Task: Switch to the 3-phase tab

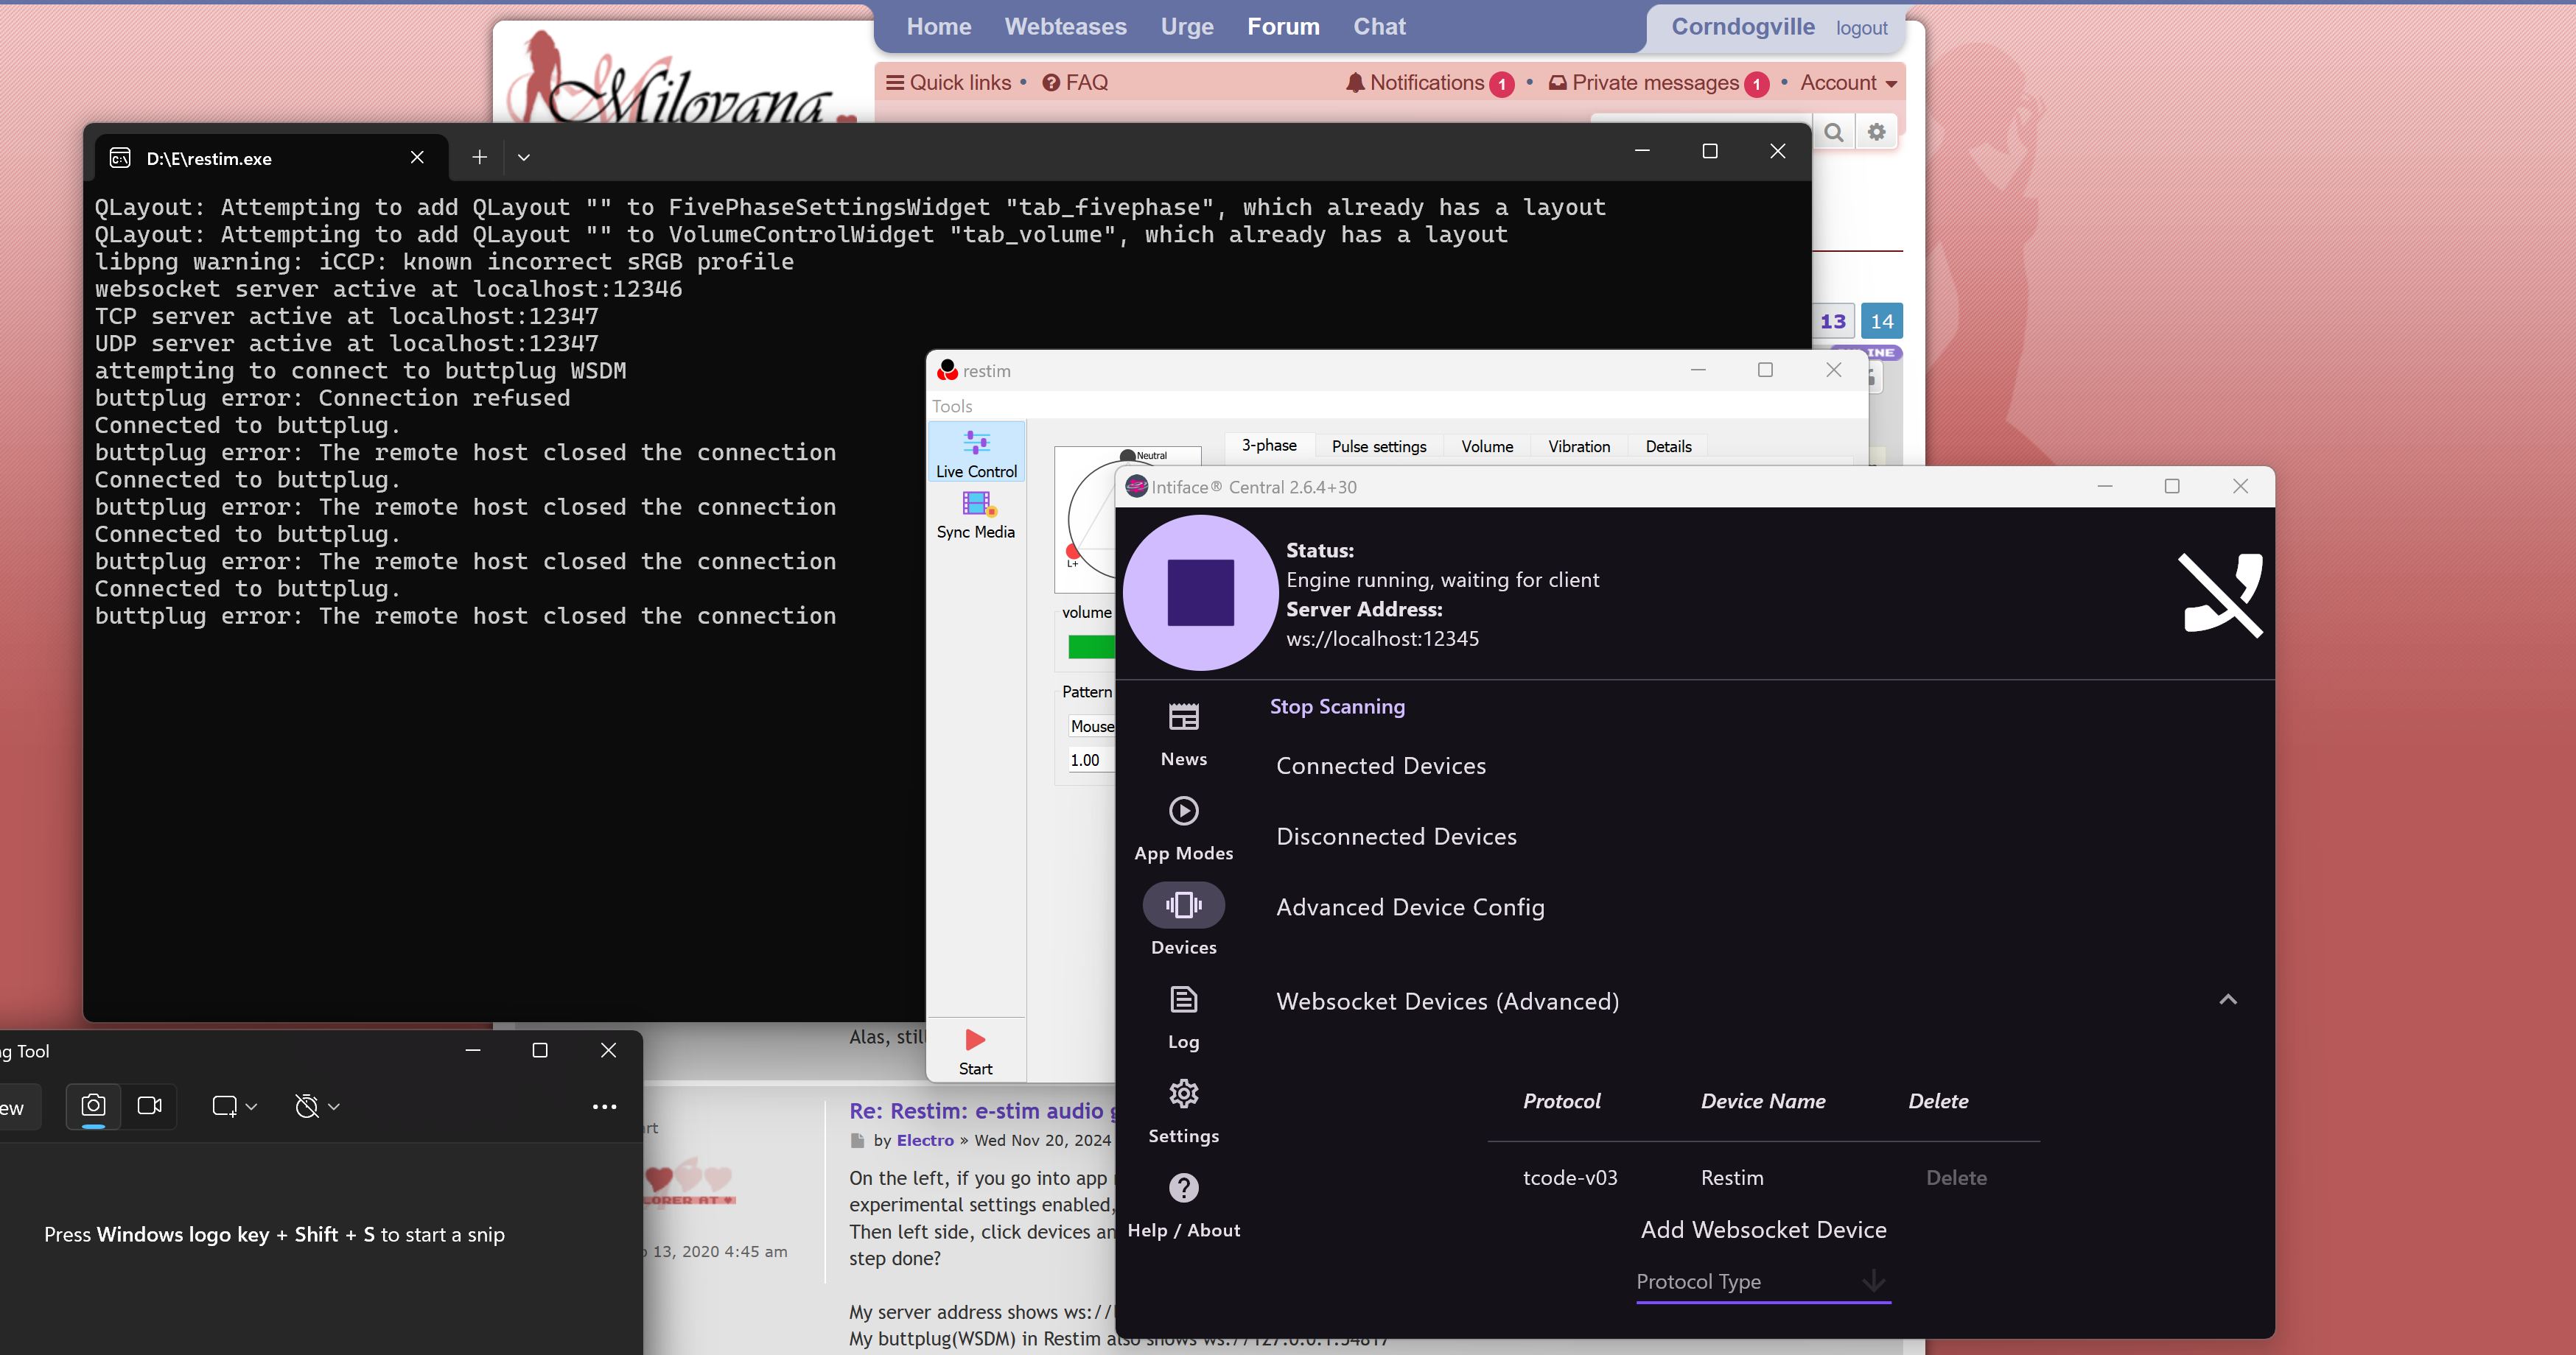Action: tap(1269, 446)
